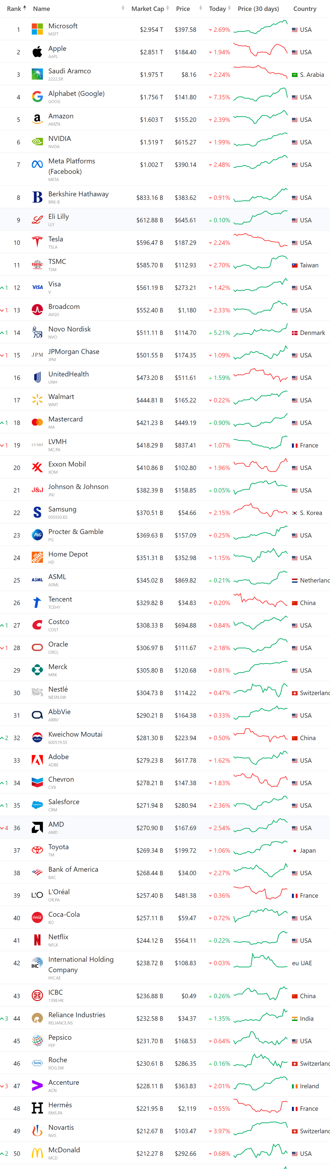Click the NVIDIA logo icon
The width and height of the screenshot is (330, 1169).
pos(37,142)
